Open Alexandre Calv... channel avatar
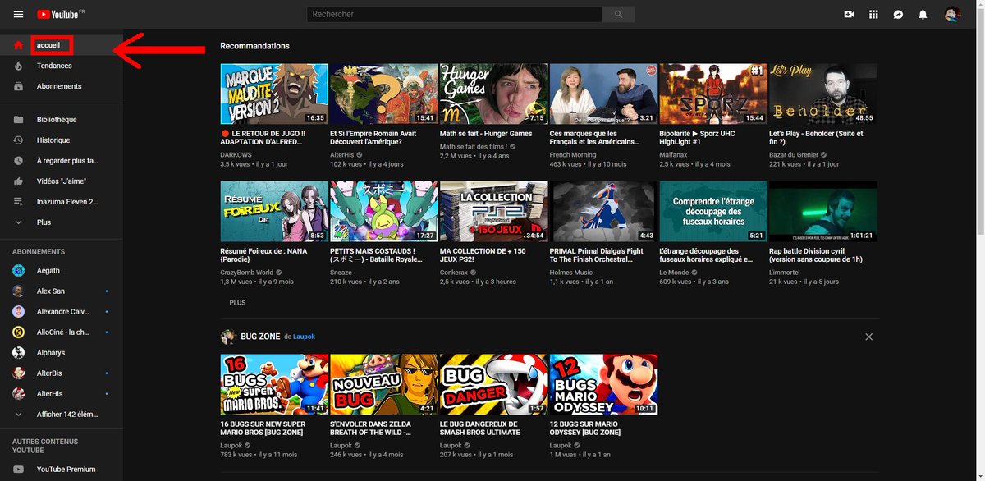 point(18,312)
